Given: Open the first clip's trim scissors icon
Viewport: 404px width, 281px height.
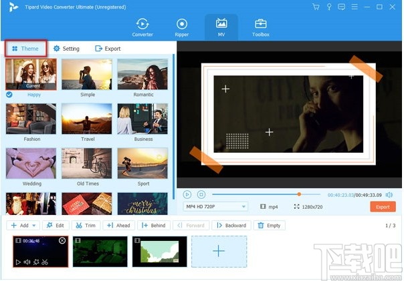Looking at the screenshot, I should pyautogui.click(x=45, y=262).
